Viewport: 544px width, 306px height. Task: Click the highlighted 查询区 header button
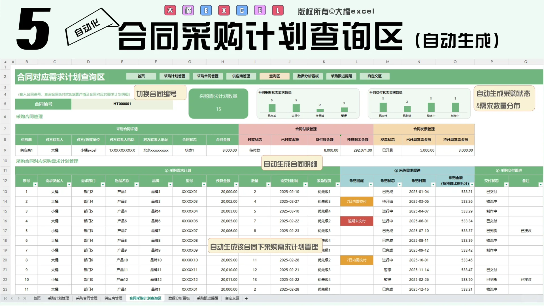[275, 76]
